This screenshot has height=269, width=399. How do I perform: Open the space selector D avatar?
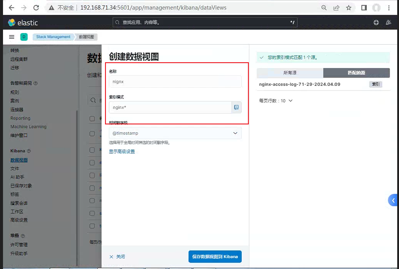24,37
